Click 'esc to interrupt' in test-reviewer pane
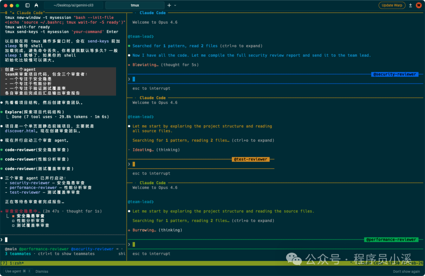This screenshot has height=276, width=425. [151, 173]
